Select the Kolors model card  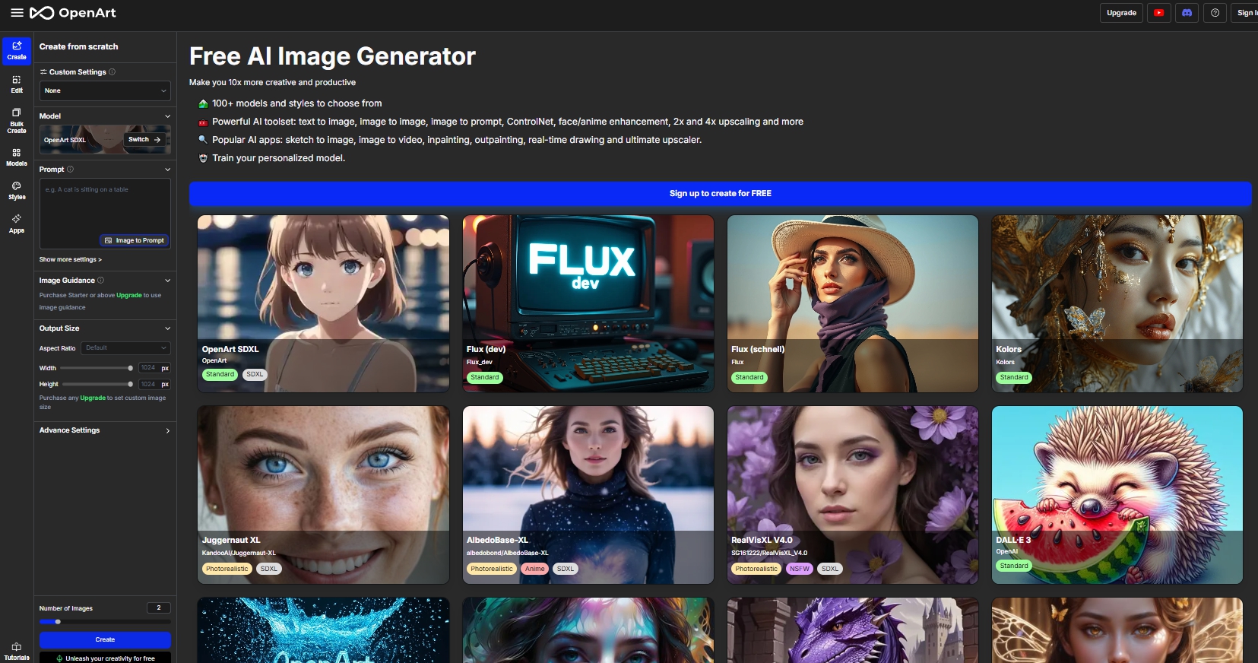[x=1117, y=303]
